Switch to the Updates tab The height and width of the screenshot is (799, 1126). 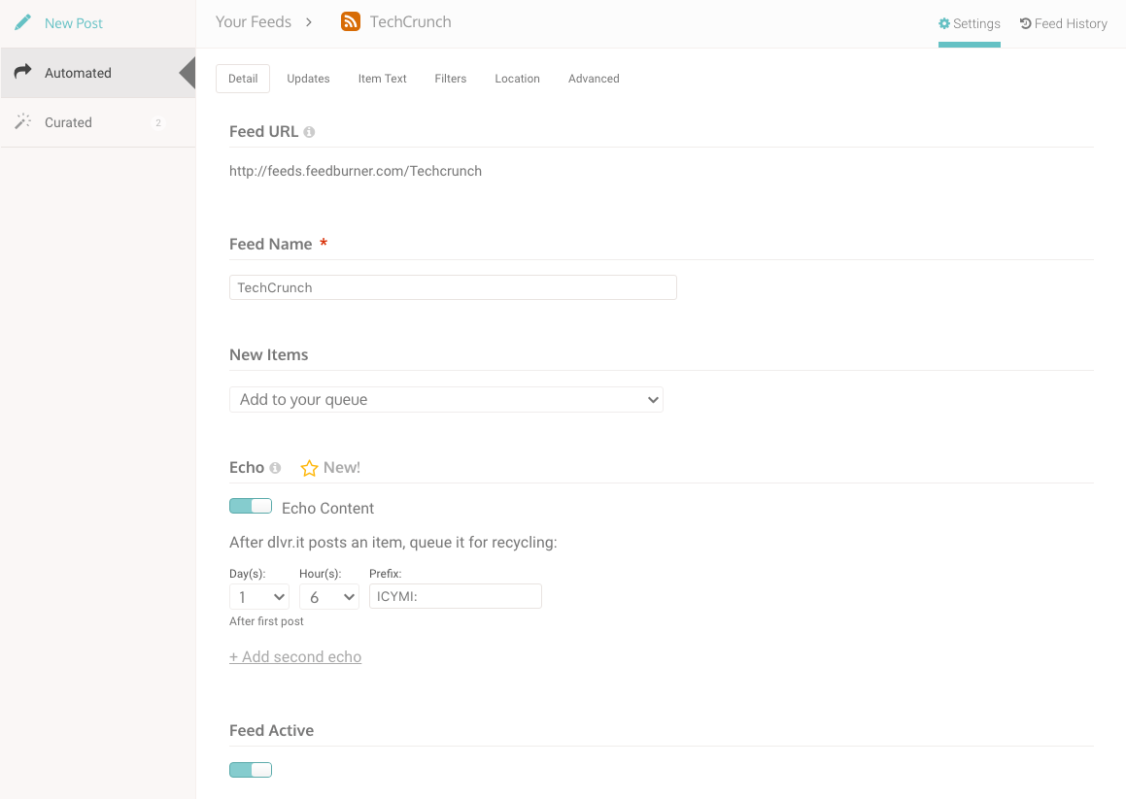click(308, 79)
